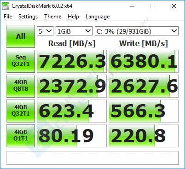Open the Settings menu
Image resolution: width=185 pixels, height=169 pixels.
point(28,17)
